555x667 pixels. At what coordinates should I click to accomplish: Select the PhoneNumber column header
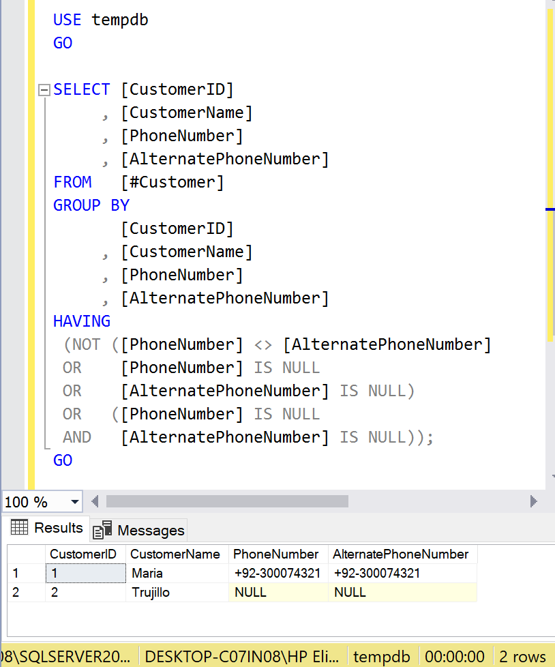click(x=276, y=554)
